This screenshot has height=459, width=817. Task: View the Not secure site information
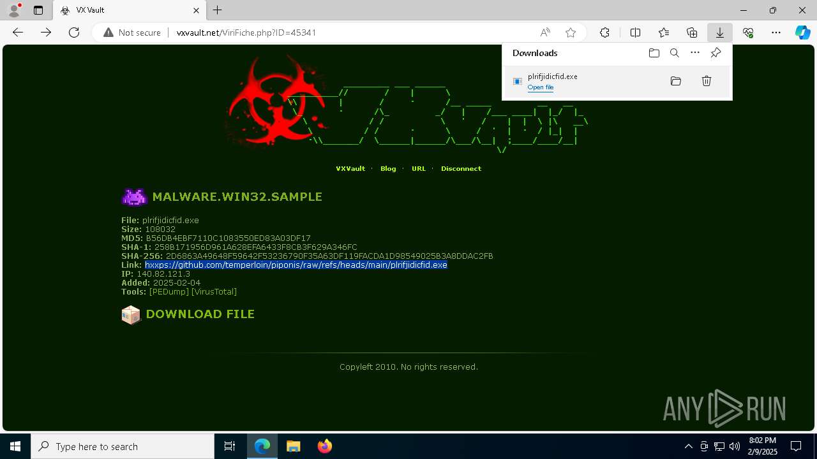point(132,33)
